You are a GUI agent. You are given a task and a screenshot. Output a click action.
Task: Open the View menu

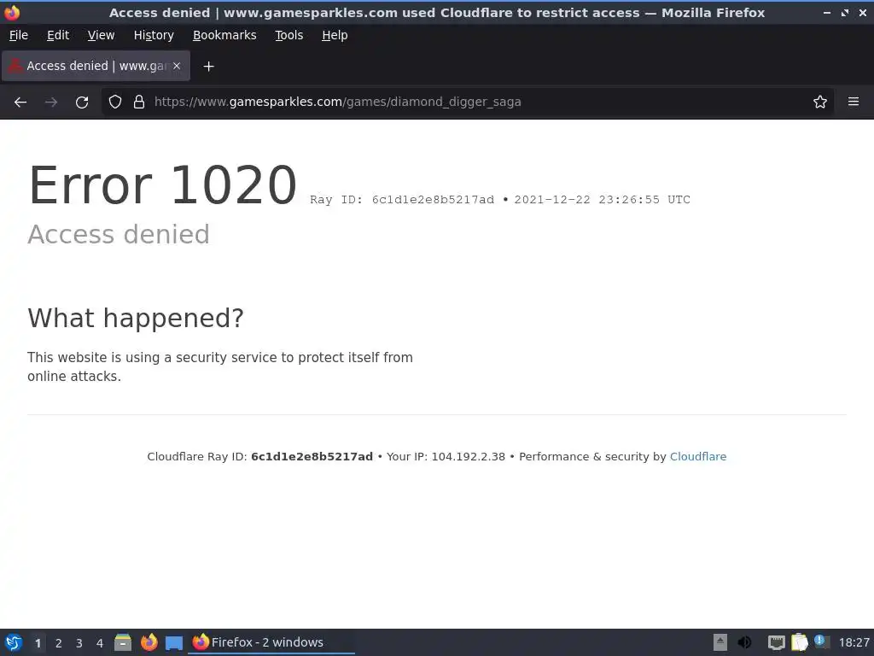(101, 35)
